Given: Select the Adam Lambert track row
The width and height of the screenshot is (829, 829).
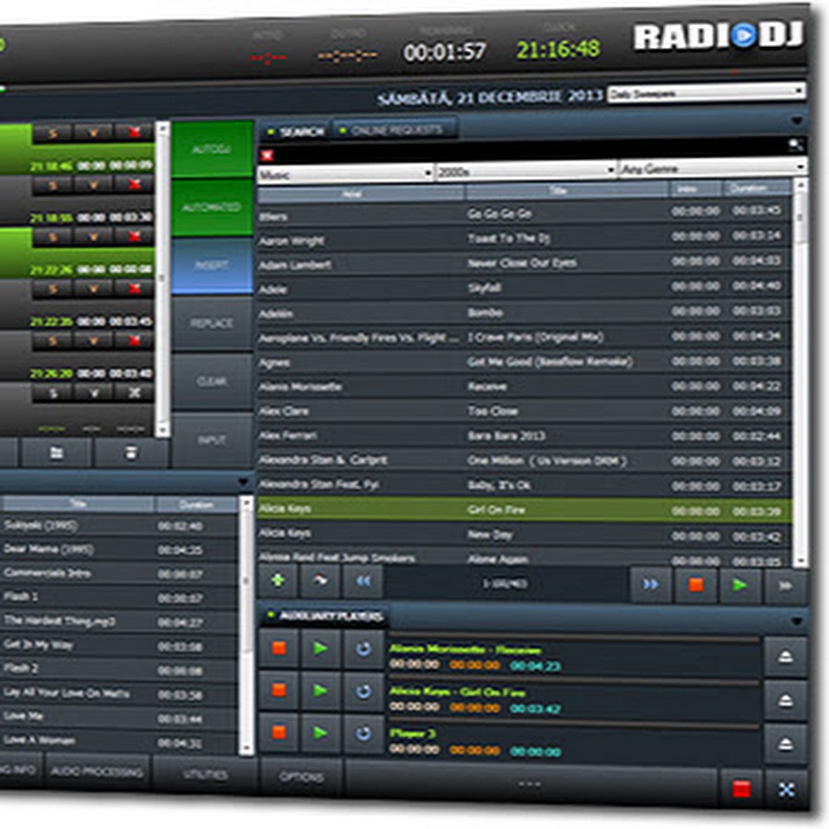Looking at the screenshot, I should [524, 263].
